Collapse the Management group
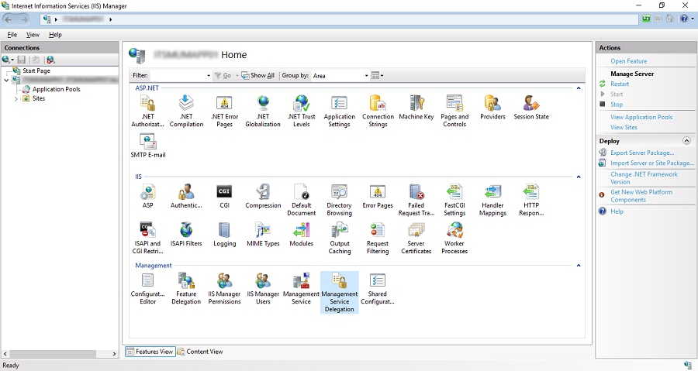Screen dimensions: 698x371 coord(579,265)
